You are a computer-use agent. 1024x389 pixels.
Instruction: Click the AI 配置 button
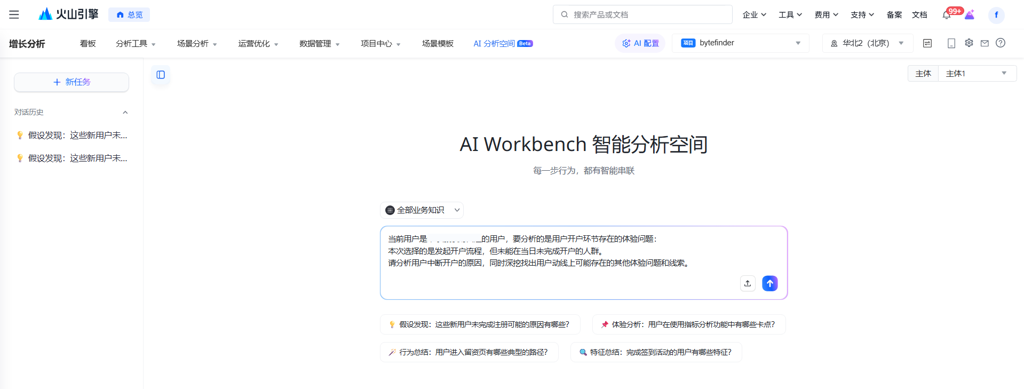(x=640, y=43)
